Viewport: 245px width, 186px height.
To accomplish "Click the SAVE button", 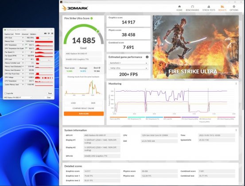I will point(93,103).
